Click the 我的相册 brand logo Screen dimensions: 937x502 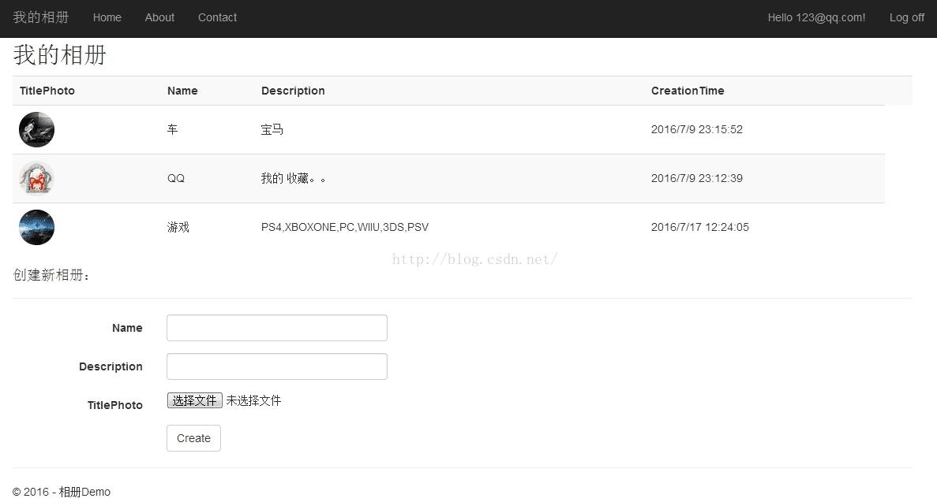tap(41, 17)
